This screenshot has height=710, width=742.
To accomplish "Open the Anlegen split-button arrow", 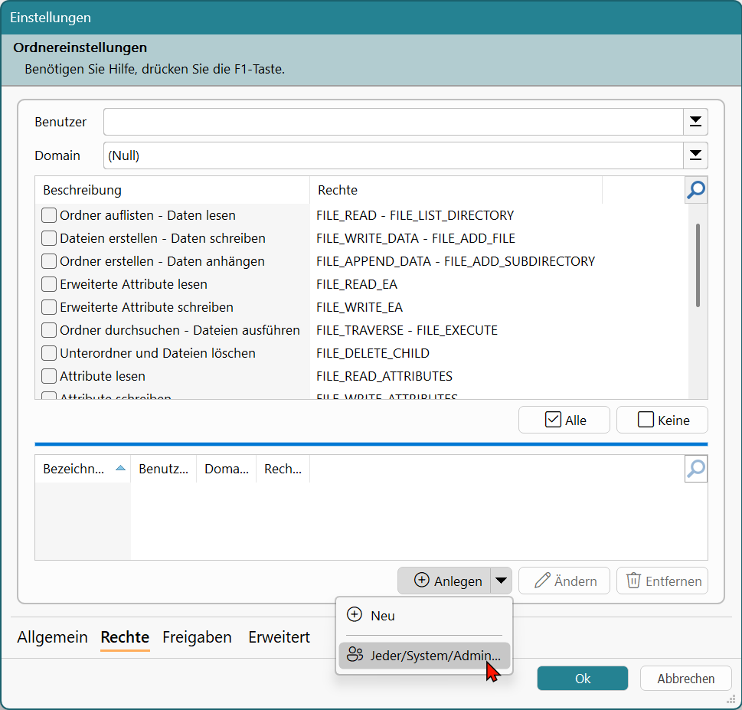I will click(x=501, y=581).
